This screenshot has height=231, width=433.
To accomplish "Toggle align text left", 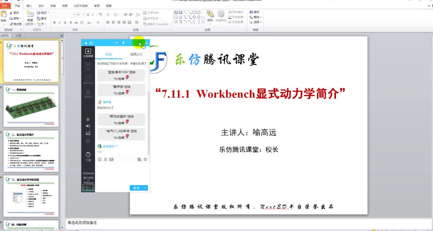I will click(108, 23).
